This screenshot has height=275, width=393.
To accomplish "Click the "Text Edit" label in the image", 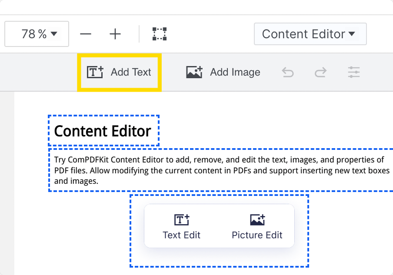I will coord(181,235).
